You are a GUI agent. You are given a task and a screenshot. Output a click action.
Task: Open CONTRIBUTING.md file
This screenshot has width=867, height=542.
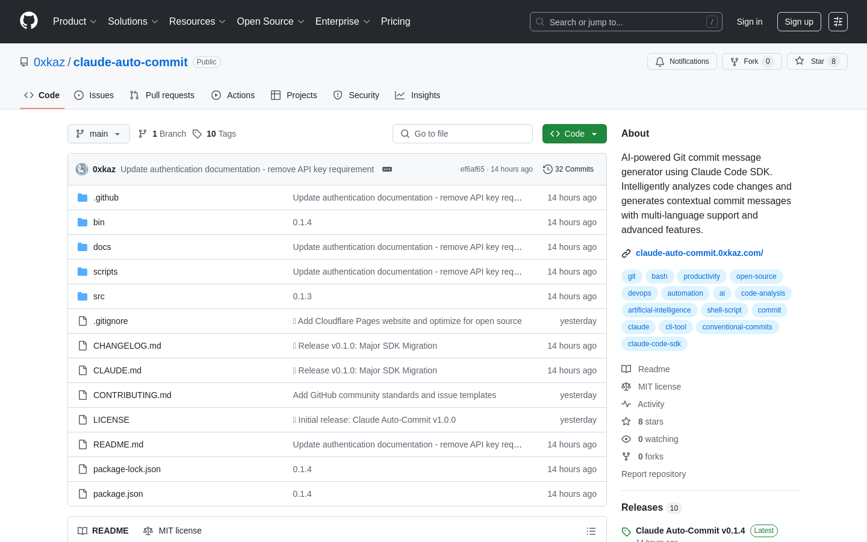(x=132, y=395)
